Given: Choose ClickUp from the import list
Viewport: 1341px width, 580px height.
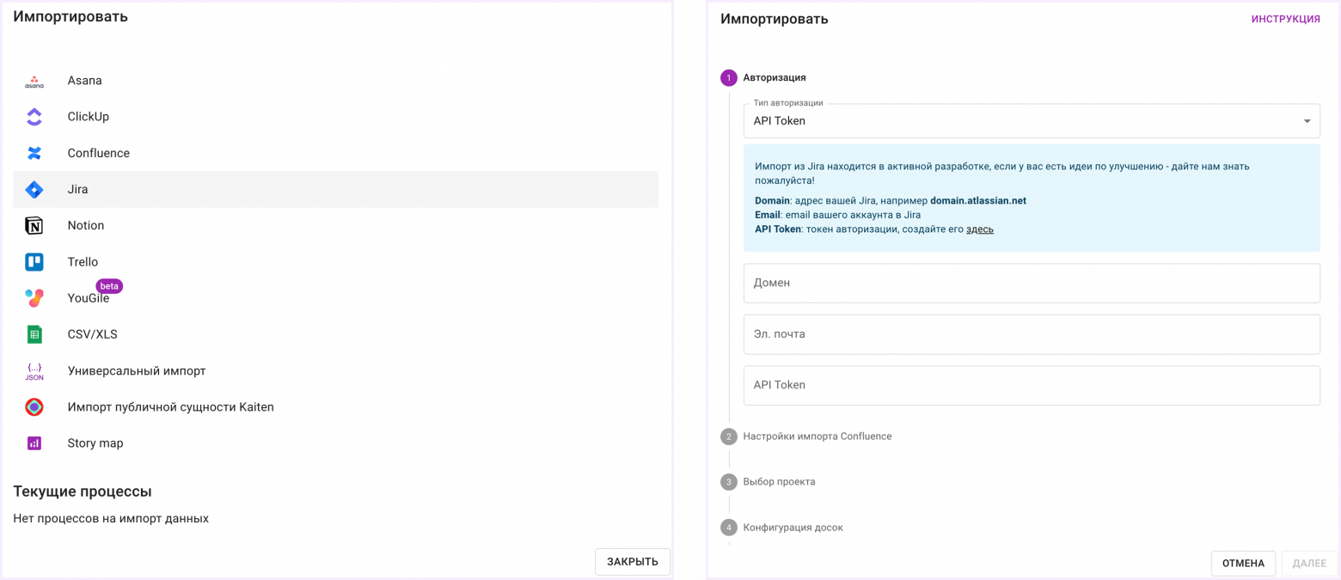Looking at the screenshot, I should pyautogui.click(x=335, y=117).
